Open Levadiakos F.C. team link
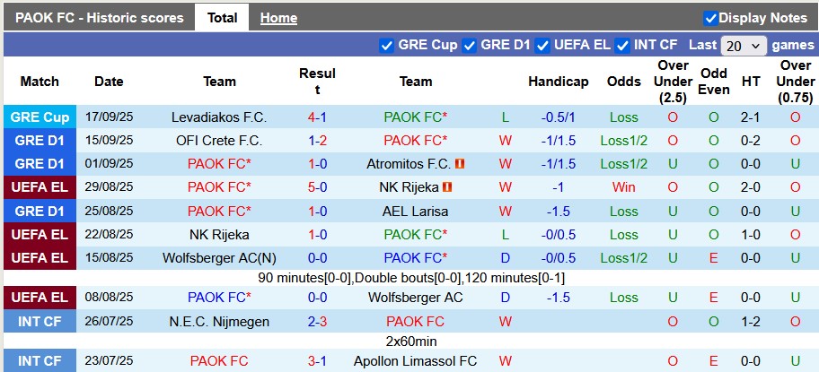Screen dimensions: 819x372 [219, 117]
